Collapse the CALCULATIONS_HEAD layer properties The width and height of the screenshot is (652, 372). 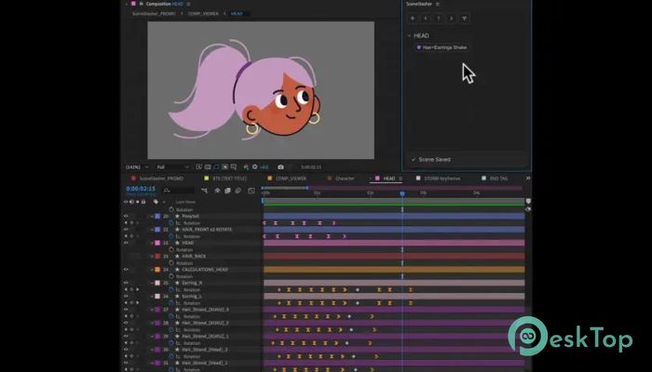pos(152,270)
